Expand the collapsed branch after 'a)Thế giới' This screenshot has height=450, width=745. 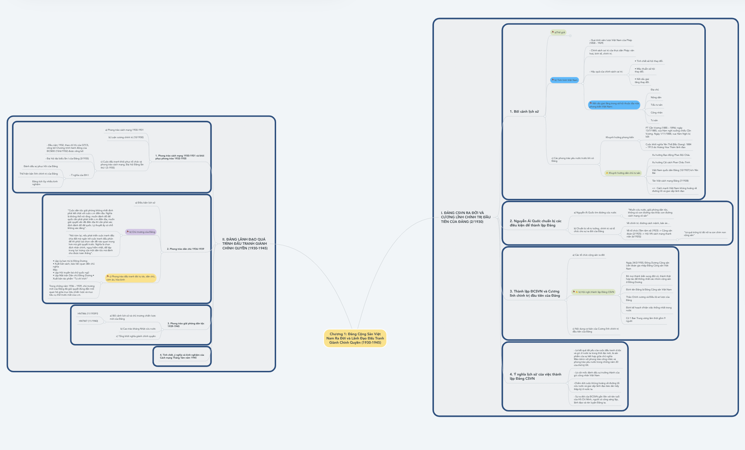click(x=570, y=36)
